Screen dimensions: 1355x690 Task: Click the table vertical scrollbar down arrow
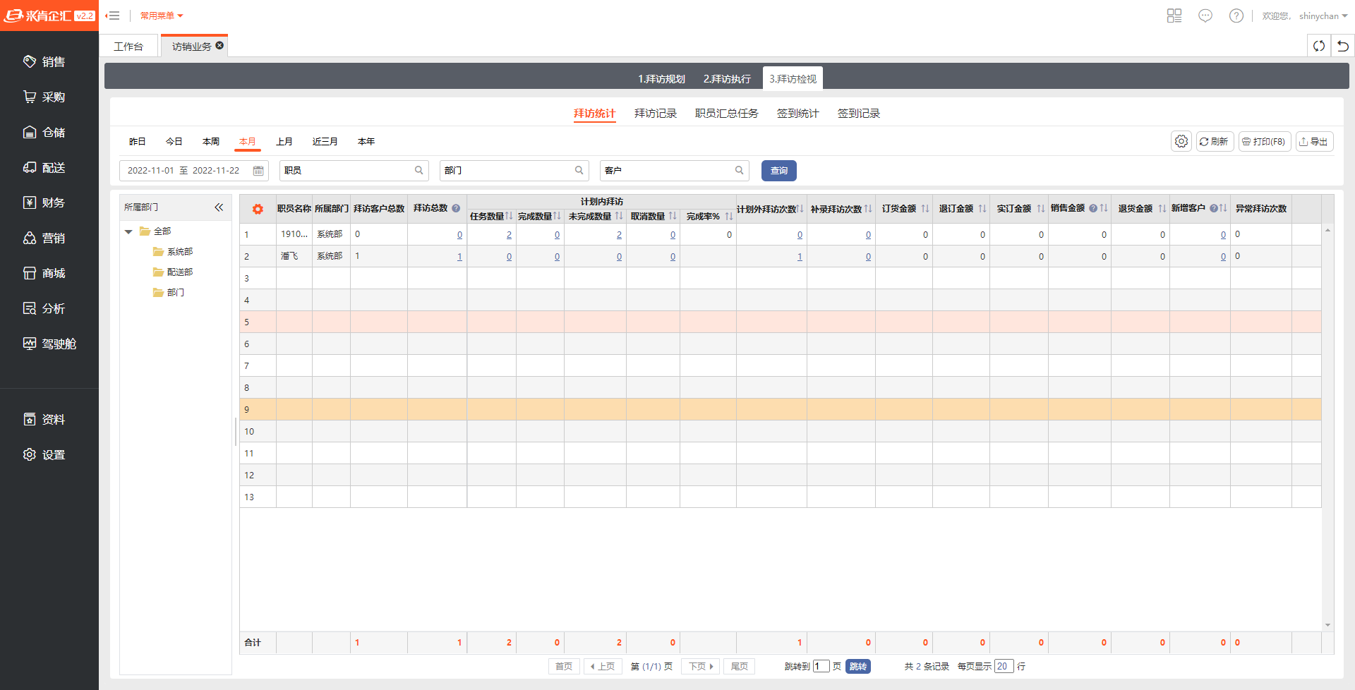1327,625
